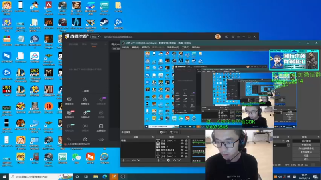Toggle visibility of 视频采集设备 source
This screenshot has height=180, width=321.
pos(182,150)
